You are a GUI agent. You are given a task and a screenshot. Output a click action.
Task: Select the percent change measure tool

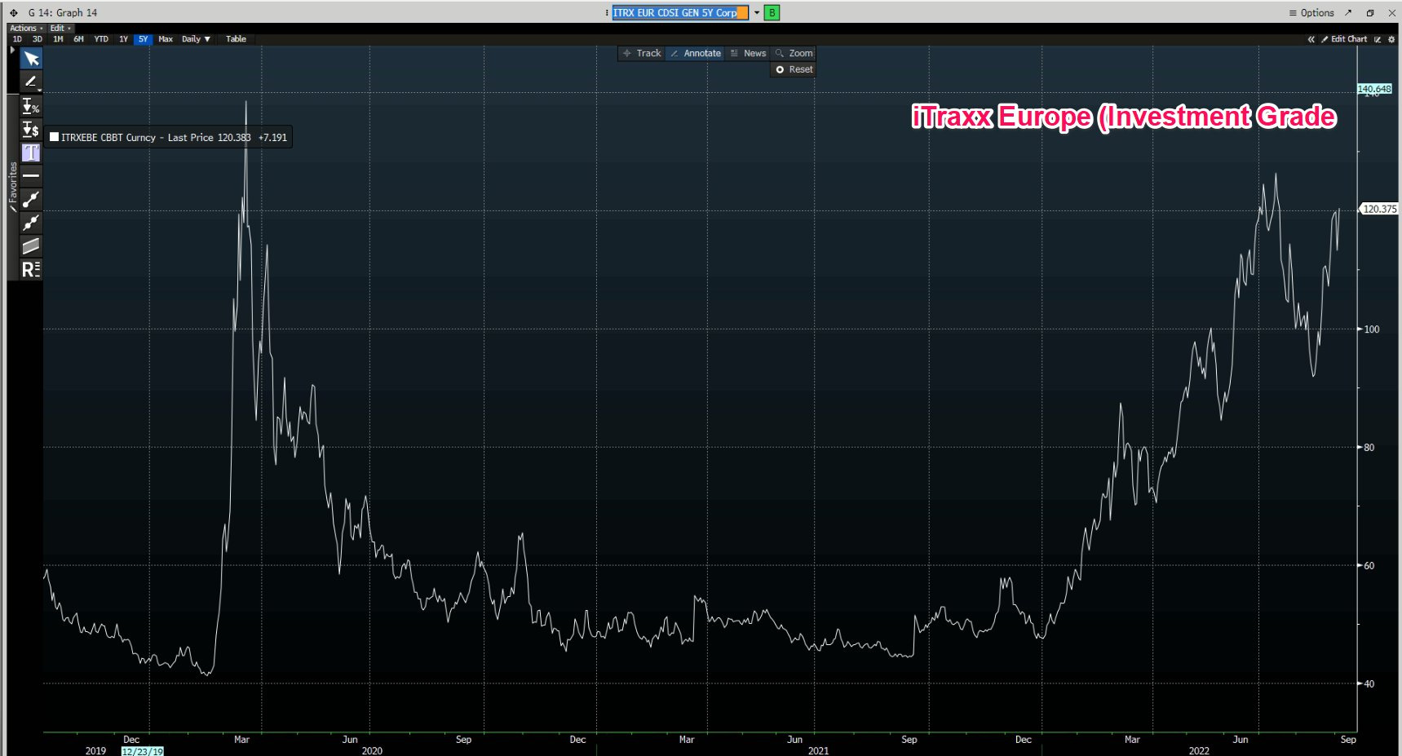click(31, 106)
